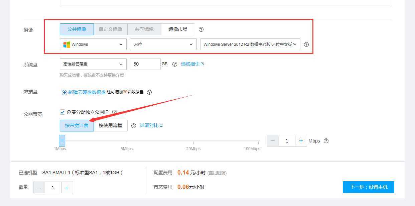415x206 pixels.
Task: Open 详细对比 link
Action: pos(151,125)
